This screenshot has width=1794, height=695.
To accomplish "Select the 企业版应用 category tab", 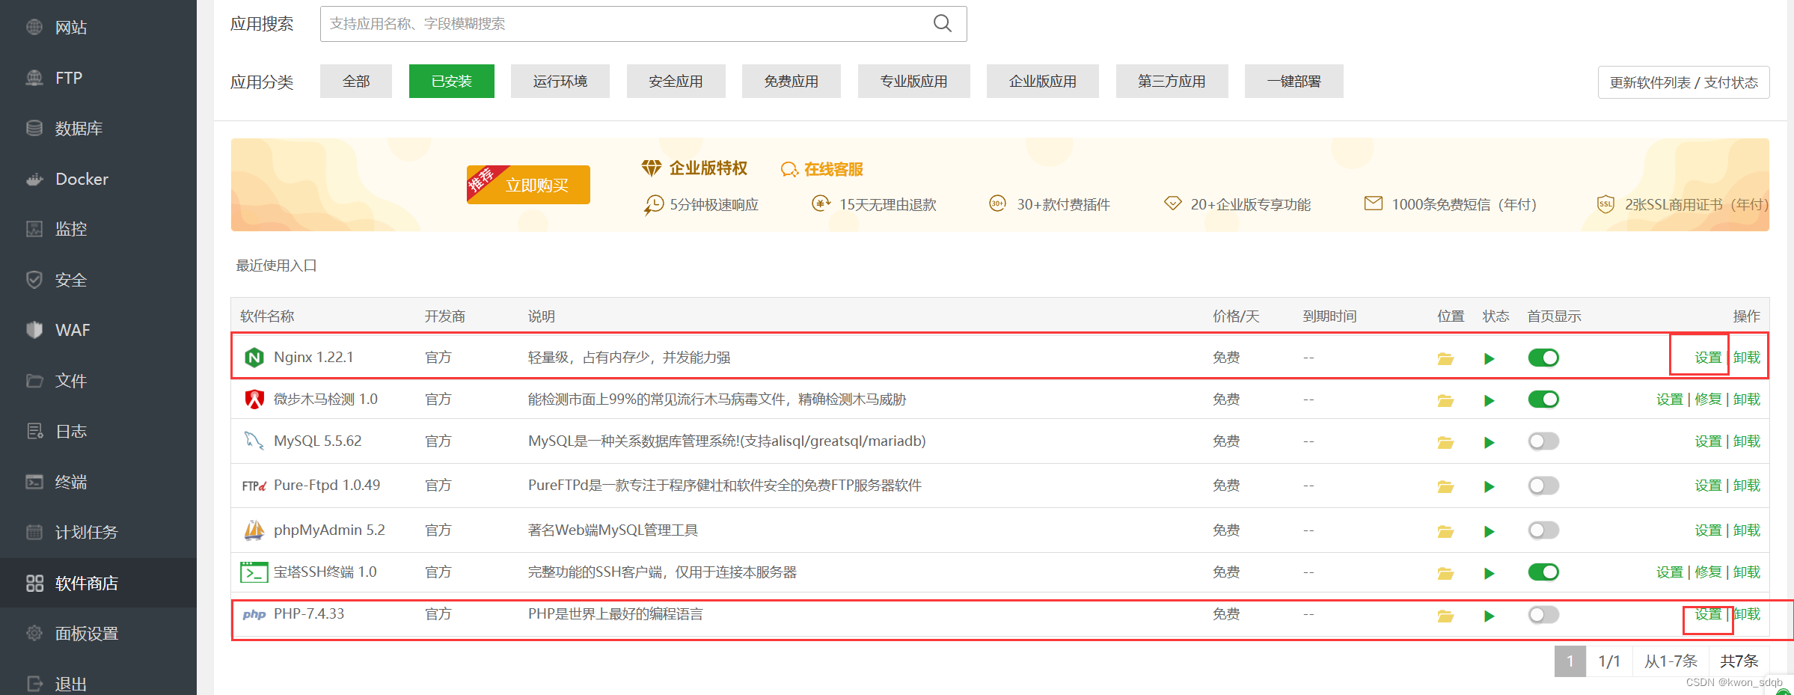I will 1043,81.
